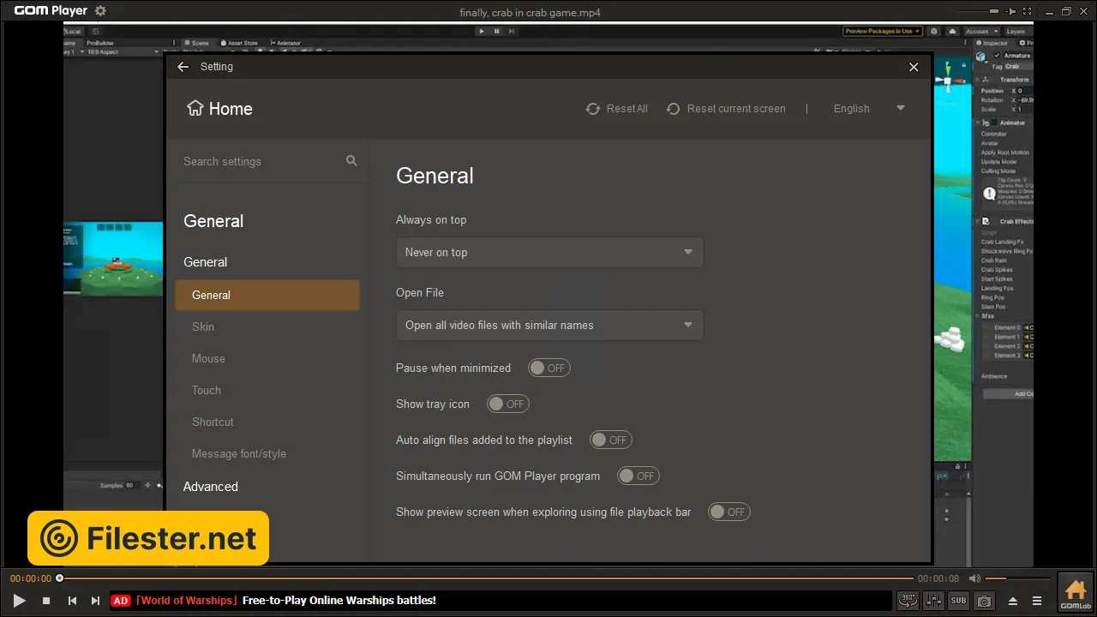This screenshot has height=617, width=1097.
Task: Expand the English language selector
Action: pyautogui.click(x=868, y=109)
